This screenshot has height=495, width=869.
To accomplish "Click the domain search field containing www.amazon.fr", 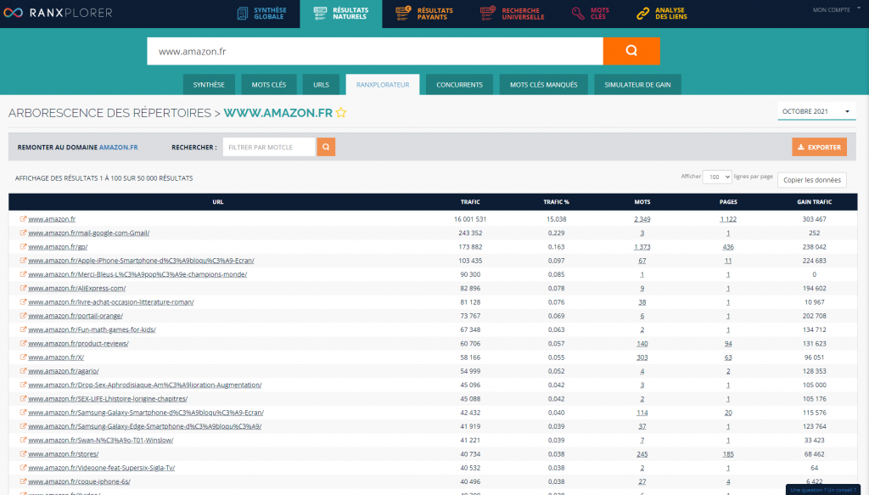I will click(x=374, y=51).
